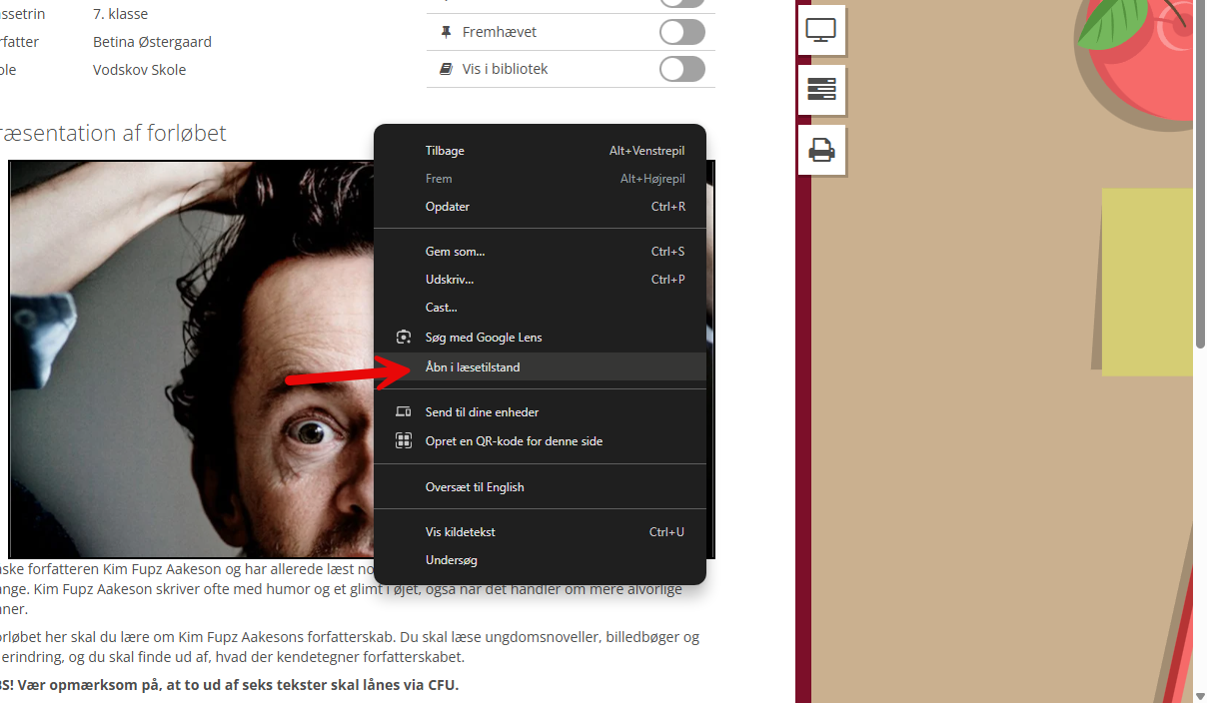Click the printer icon in sidebar
Image resolution: width=1207 pixels, height=703 pixels.
[821, 151]
